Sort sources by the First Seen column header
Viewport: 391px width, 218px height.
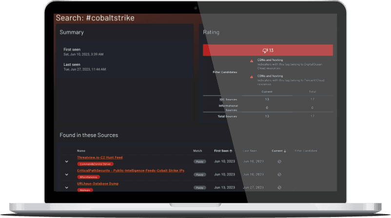221,151
